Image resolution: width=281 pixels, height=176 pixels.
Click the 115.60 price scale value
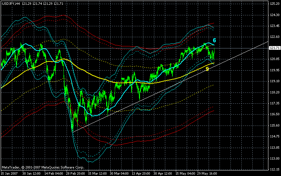(x=275, y=126)
